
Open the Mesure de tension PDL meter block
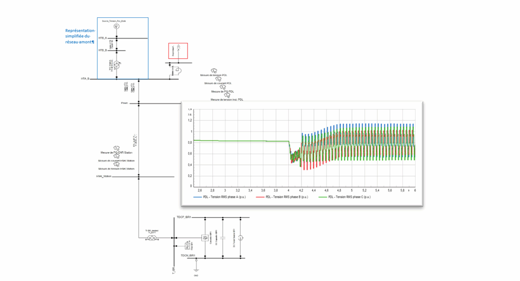click(213, 70)
